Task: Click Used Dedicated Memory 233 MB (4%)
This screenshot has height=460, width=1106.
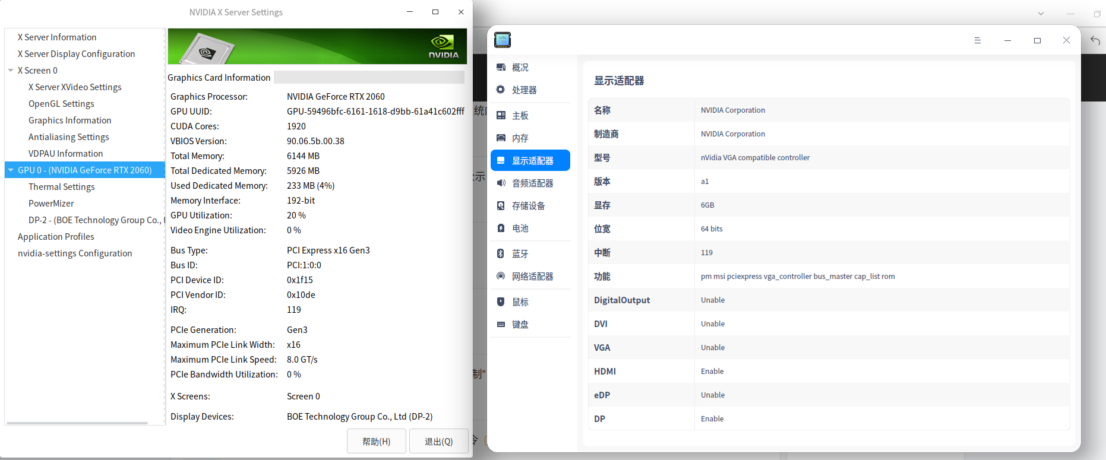Action: 311,186
